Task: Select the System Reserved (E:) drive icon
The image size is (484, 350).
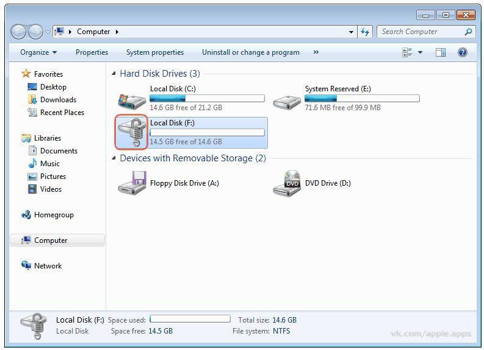Action: [x=287, y=99]
